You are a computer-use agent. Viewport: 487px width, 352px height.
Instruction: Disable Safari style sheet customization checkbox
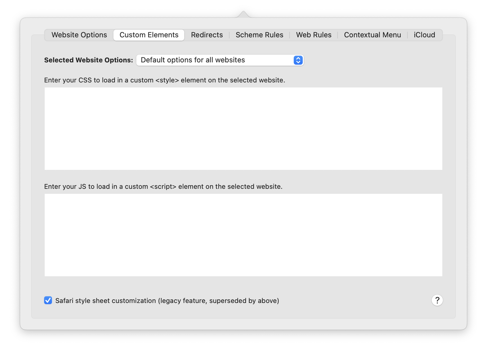point(48,300)
